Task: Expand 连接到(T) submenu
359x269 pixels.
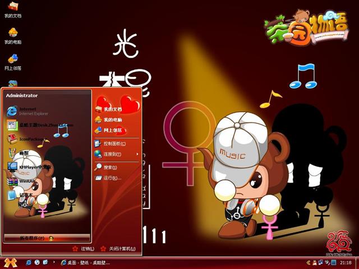Action: click(117, 154)
